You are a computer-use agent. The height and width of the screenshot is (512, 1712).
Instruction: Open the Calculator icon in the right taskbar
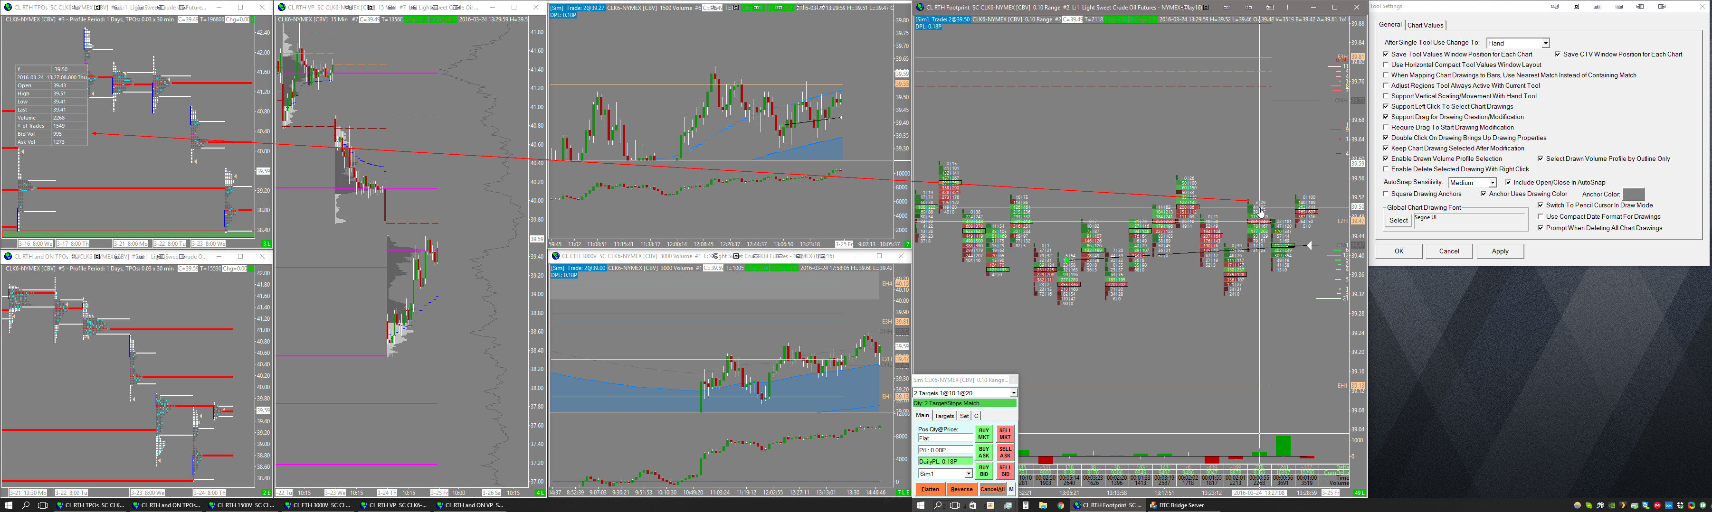(x=1026, y=505)
